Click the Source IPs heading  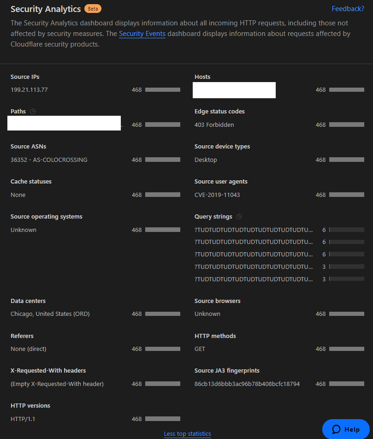coord(25,77)
